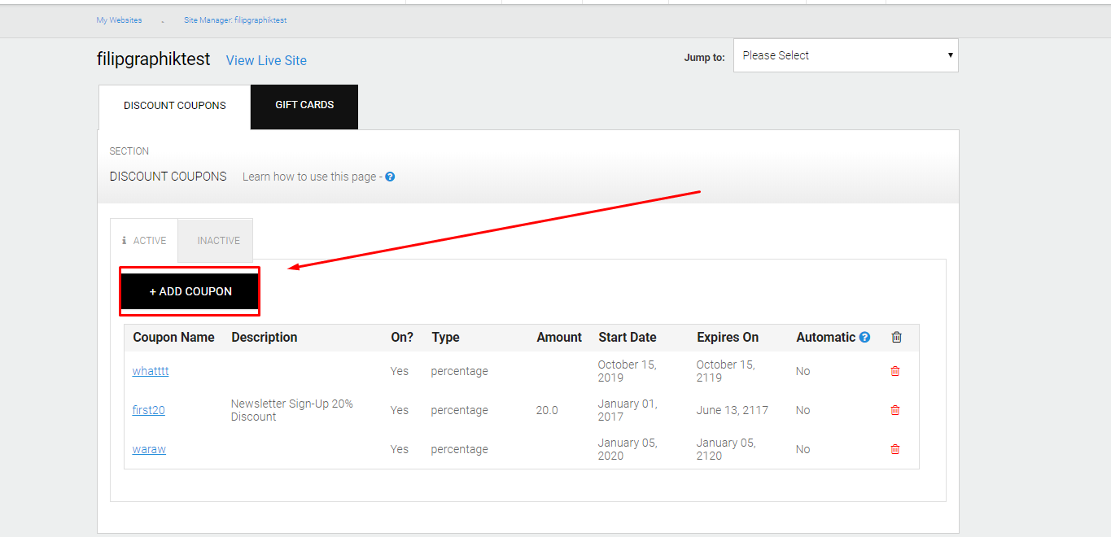
Task: Delete the whatttt coupon using its trash icon
Action: tap(895, 371)
